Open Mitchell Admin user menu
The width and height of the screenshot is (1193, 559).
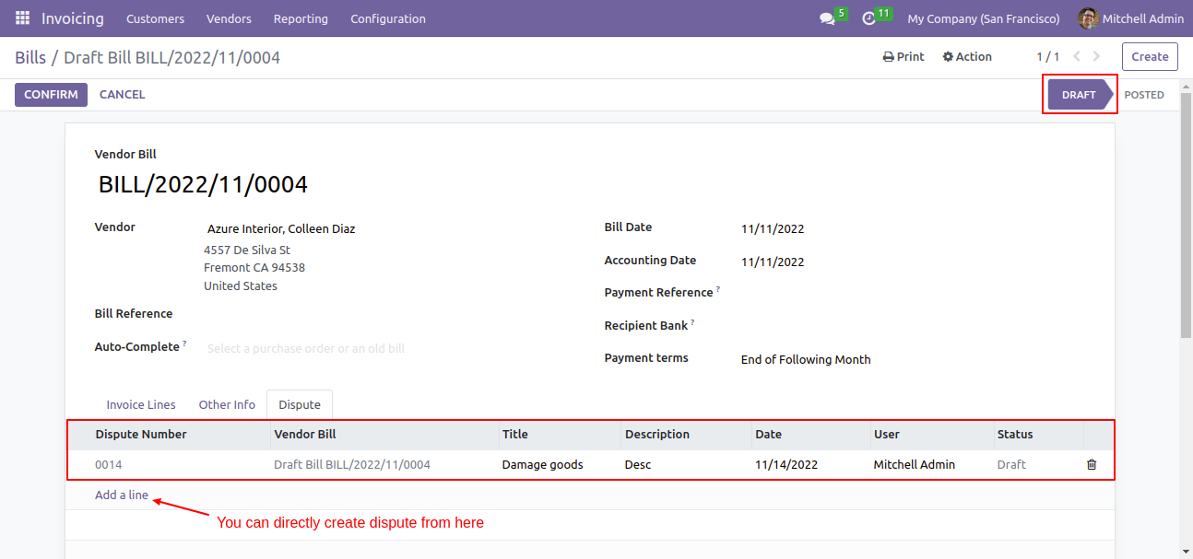coord(1131,18)
